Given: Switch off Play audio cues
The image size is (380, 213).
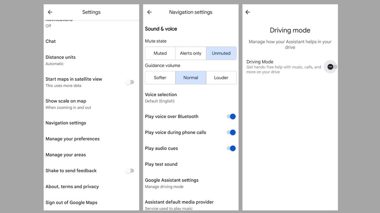Looking at the screenshot, I should pos(231,148).
